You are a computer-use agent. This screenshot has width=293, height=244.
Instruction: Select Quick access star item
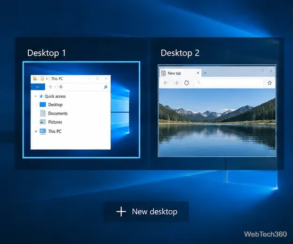(x=53, y=96)
